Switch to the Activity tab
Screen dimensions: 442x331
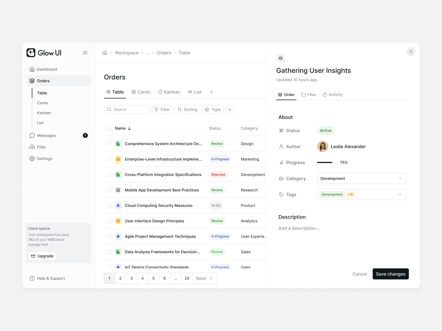tap(333, 95)
